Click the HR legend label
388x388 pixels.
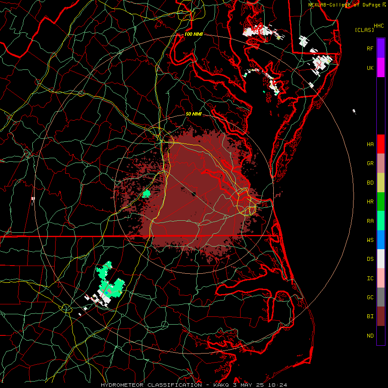370,202
